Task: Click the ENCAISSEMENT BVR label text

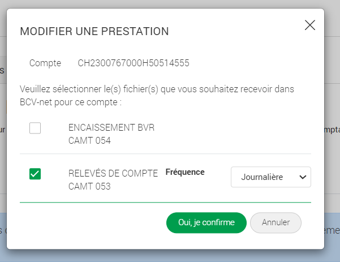Action: [x=111, y=128]
